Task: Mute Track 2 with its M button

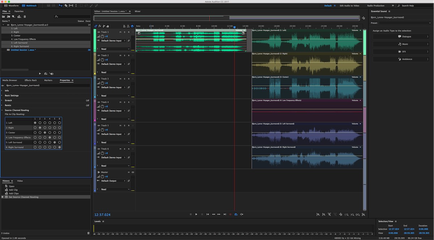Action: (x=121, y=55)
